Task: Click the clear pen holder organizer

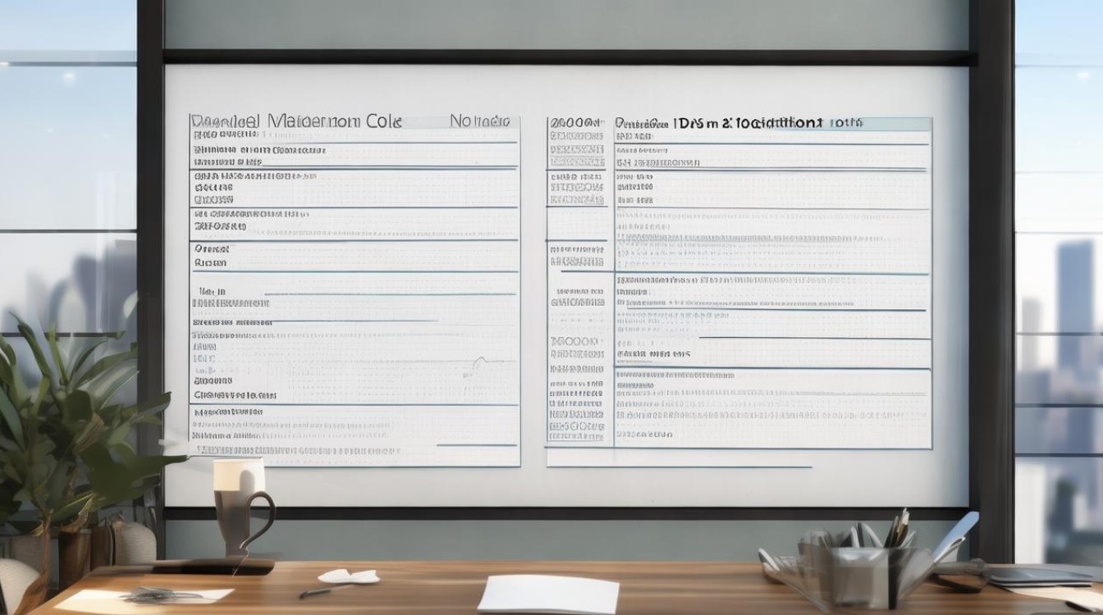Action: [x=862, y=567]
